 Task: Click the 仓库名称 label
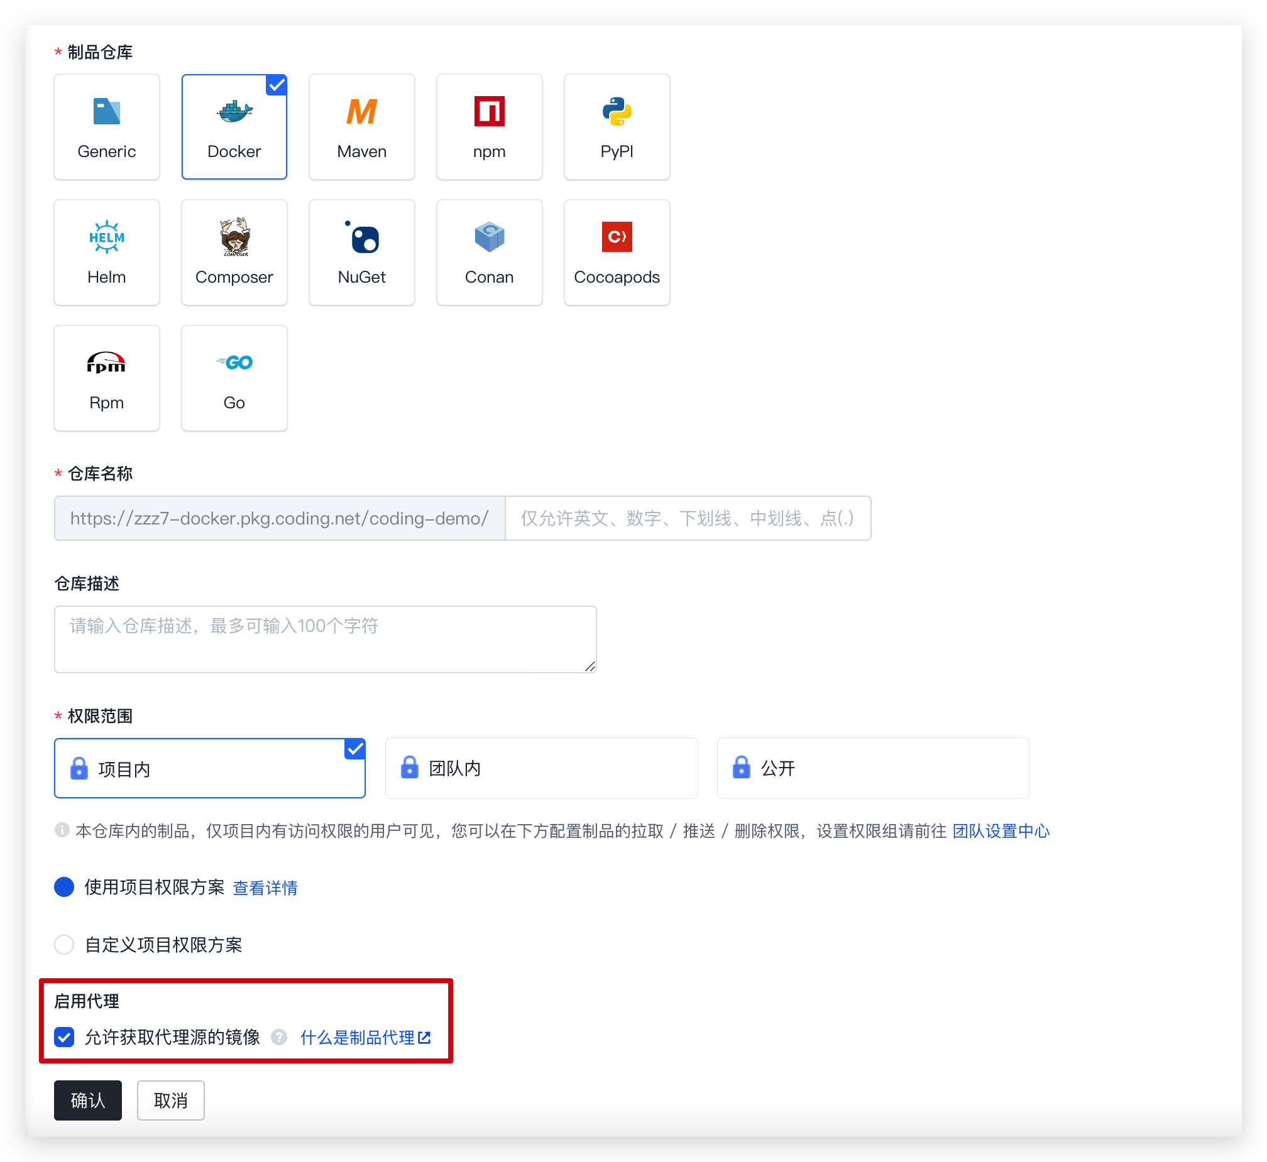tap(100, 474)
